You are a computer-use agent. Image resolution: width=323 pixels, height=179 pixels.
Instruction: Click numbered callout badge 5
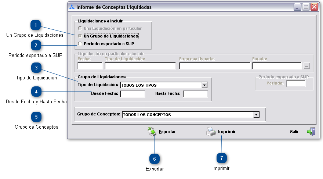pos(36,117)
